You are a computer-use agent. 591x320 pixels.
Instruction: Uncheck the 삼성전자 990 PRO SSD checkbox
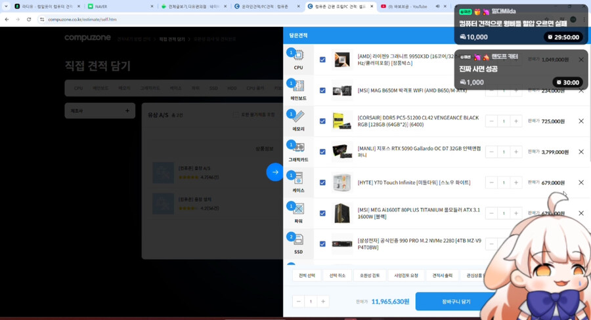pos(322,244)
